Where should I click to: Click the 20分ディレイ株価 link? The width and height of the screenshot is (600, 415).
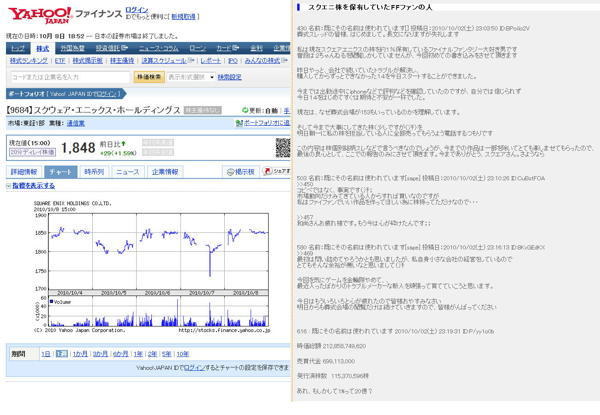(x=32, y=152)
